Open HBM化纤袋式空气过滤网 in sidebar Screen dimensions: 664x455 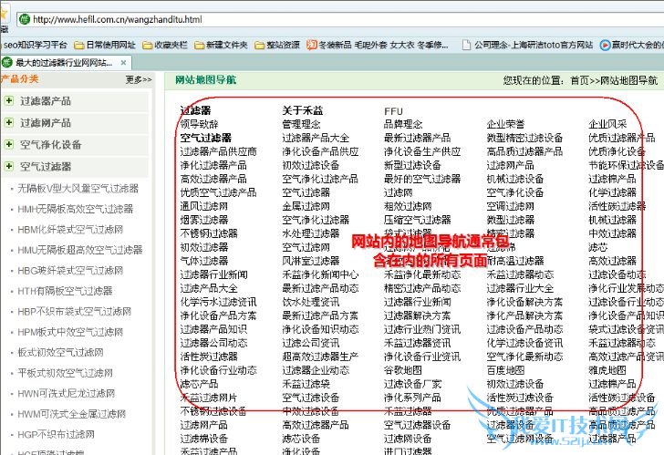pos(70,230)
